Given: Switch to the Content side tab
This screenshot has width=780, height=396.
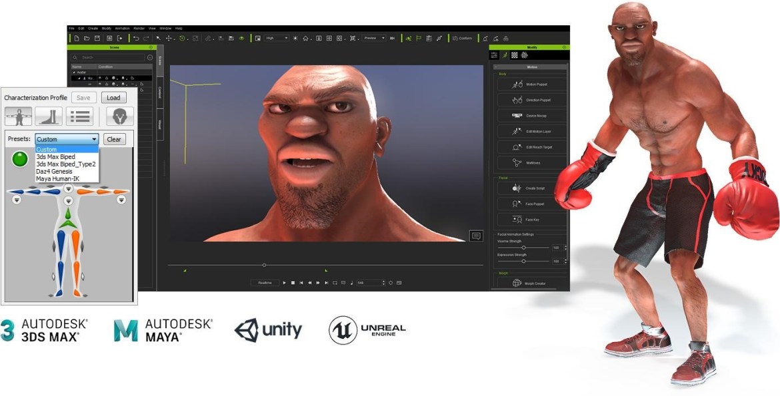Looking at the screenshot, I should 160,93.
